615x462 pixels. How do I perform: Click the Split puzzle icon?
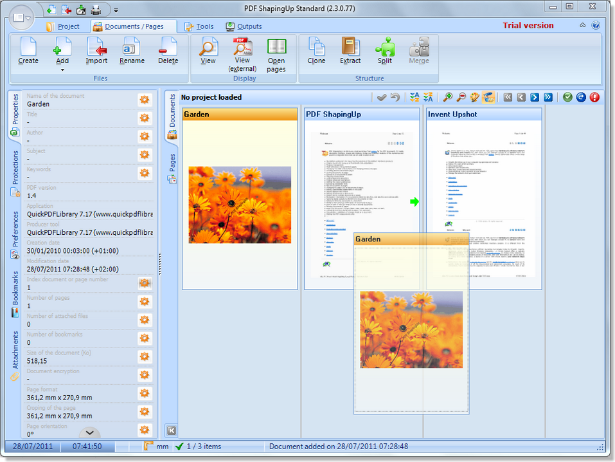click(385, 47)
